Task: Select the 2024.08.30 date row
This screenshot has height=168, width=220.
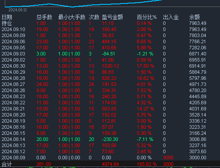Action: tap(14, 66)
